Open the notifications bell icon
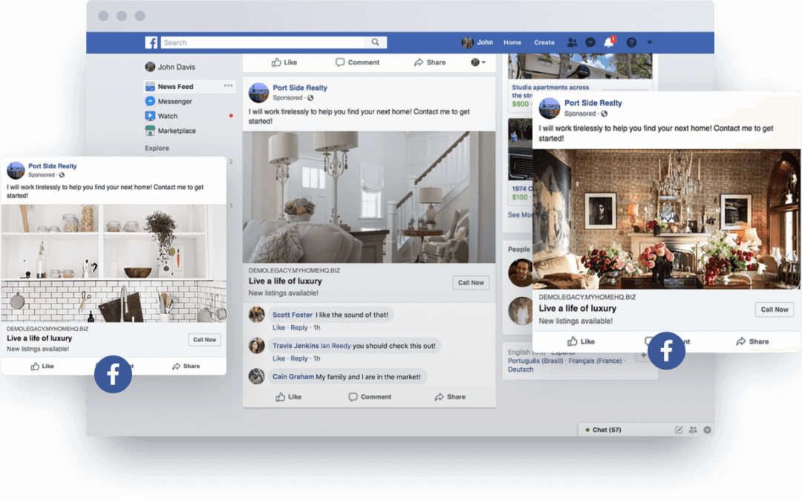The width and height of the screenshot is (802, 501). 609,42
